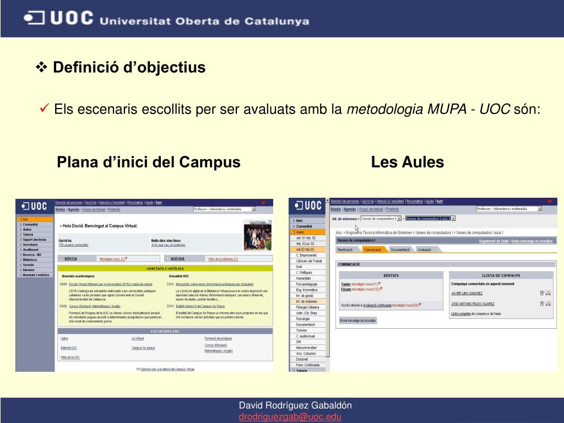Screen dimensions: 564x423
Task: Send message icon for JAVIER LIRA SANCHEZ
Action: (x=542, y=293)
